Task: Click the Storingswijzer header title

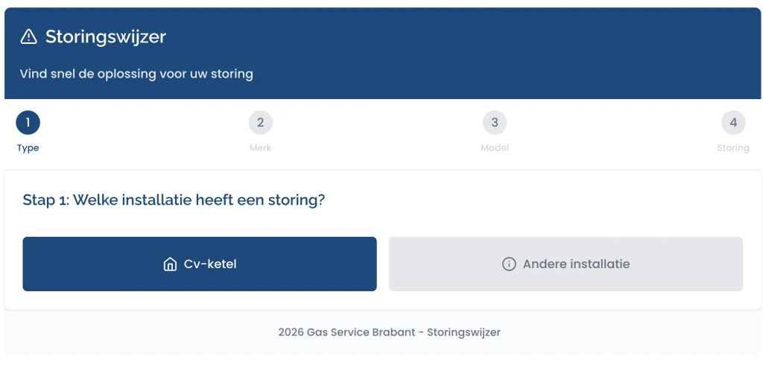Action: [x=105, y=37]
